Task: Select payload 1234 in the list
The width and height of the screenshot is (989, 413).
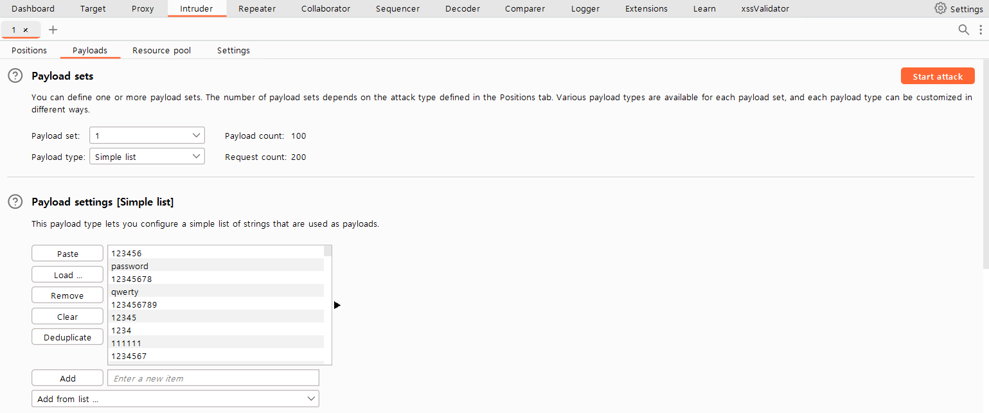Action: pos(216,330)
